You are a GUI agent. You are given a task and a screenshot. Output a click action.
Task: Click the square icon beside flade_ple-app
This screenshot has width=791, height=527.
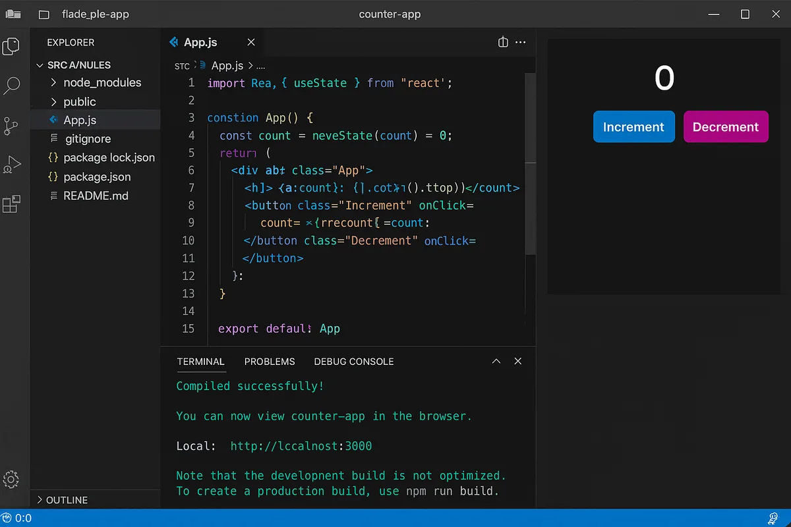click(x=44, y=14)
